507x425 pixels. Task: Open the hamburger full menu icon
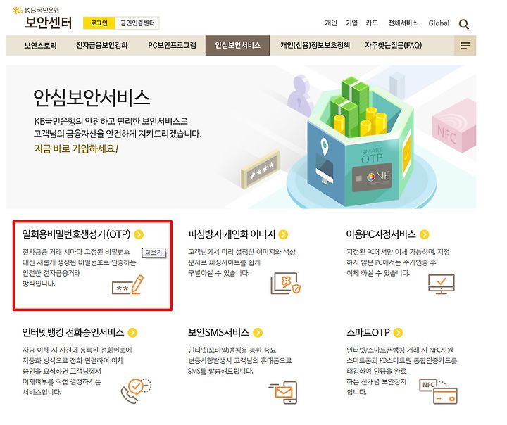465,46
